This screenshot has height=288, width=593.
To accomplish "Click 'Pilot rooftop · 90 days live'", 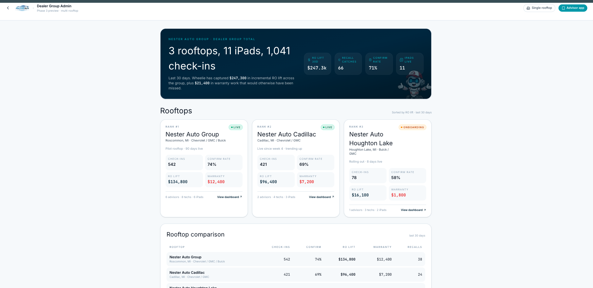I will tap(184, 149).
